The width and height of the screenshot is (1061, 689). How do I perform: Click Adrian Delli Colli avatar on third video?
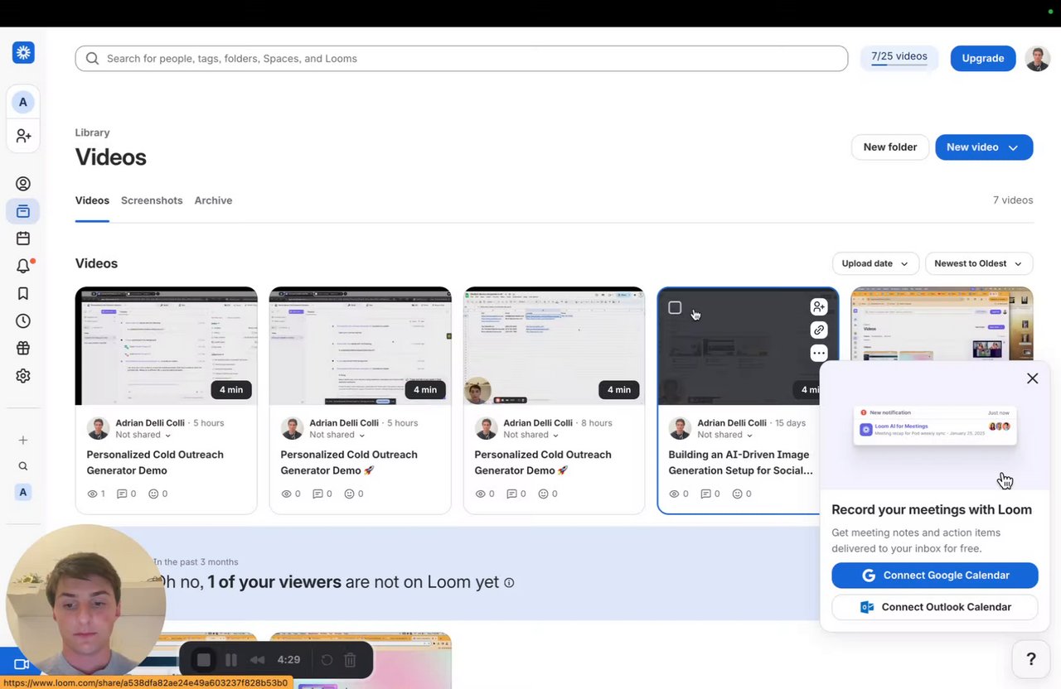click(486, 428)
